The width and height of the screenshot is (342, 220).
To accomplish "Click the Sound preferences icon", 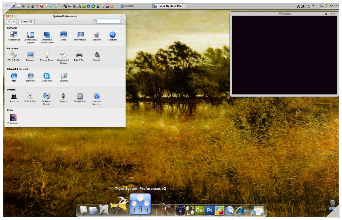I will coord(97,55).
